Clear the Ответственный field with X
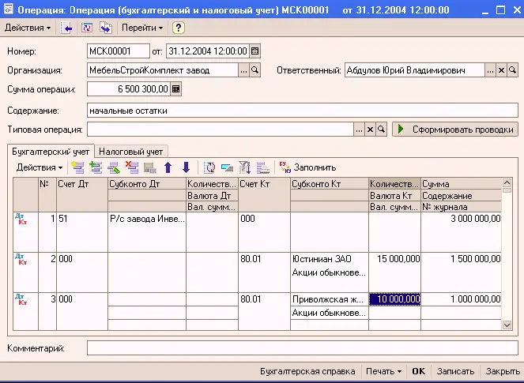The height and width of the screenshot is (383, 524). tap(501, 70)
